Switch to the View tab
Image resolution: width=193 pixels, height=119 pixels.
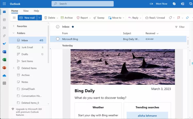click(26, 11)
